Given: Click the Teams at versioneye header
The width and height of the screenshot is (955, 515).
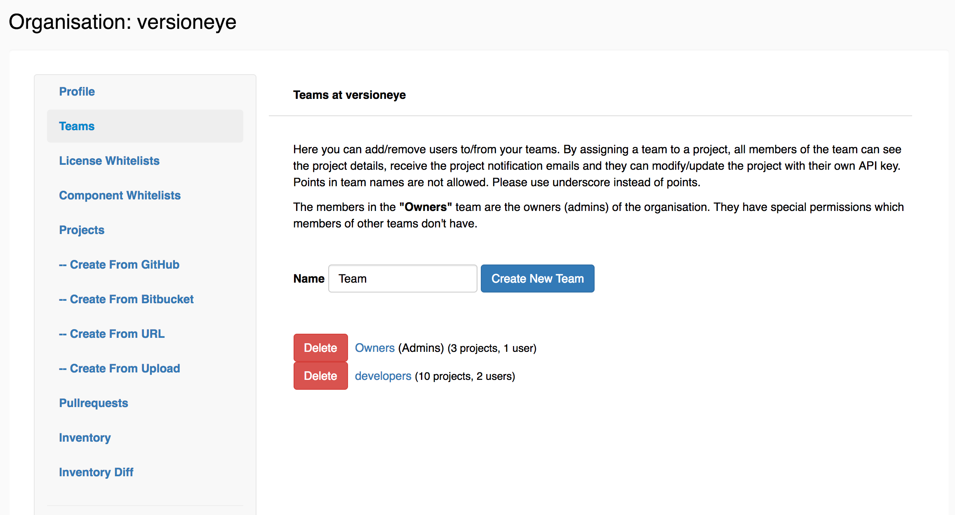Looking at the screenshot, I should tap(349, 95).
